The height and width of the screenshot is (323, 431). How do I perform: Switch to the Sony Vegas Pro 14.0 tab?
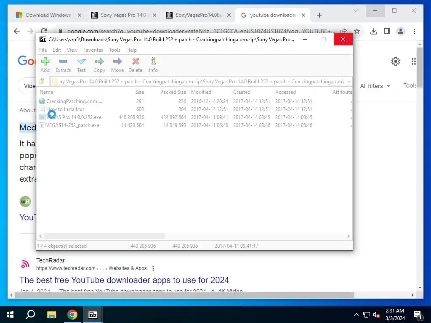pos(123,15)
